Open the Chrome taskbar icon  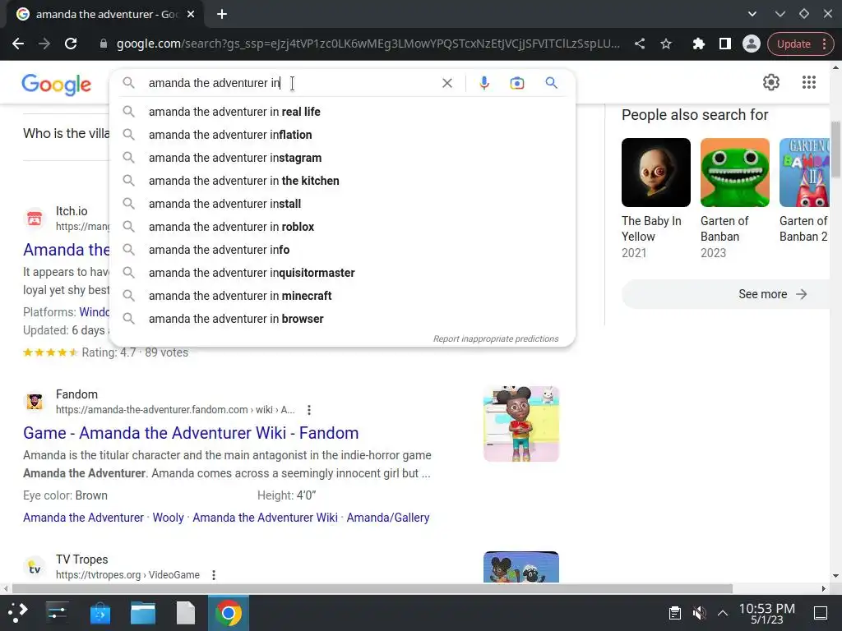(229, 613)
